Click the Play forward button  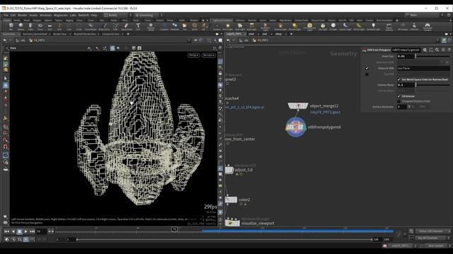[25, 231]
